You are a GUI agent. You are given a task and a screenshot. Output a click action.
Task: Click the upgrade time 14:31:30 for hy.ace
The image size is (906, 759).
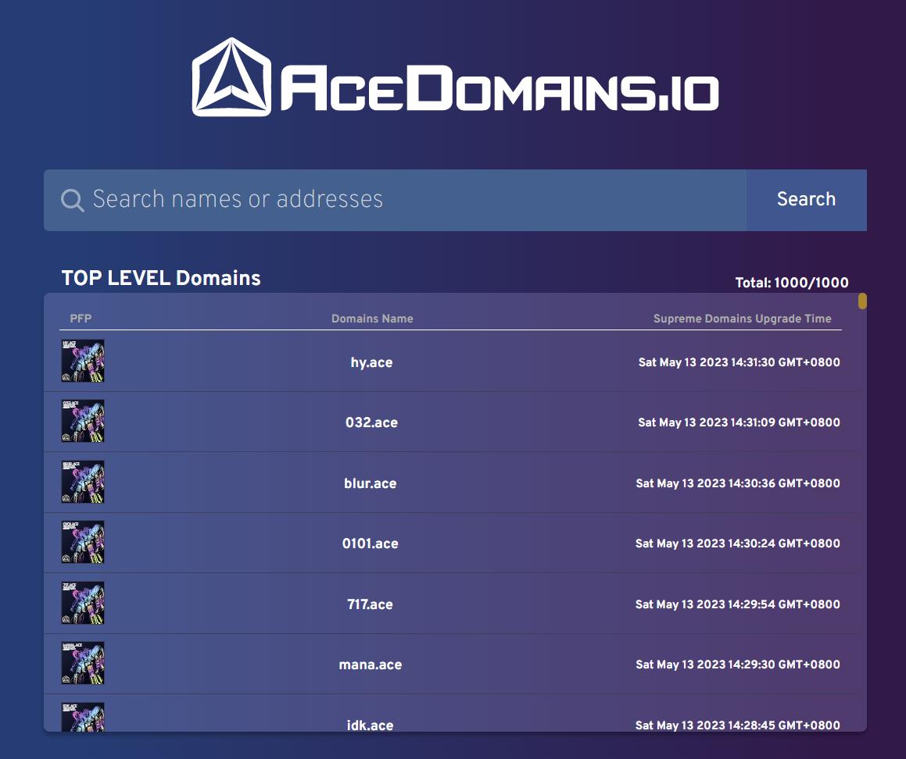click(739, 362)
